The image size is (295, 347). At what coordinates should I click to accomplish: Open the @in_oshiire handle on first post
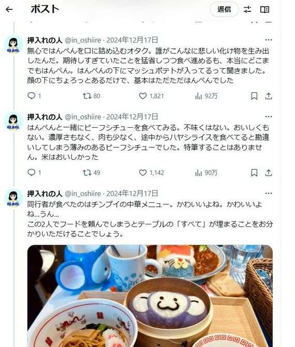click(83, 40)
